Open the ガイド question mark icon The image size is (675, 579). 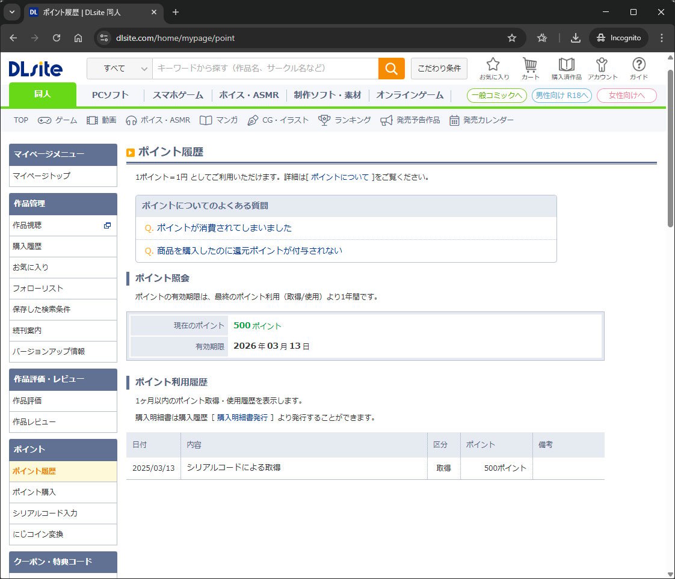coord(639,69)
